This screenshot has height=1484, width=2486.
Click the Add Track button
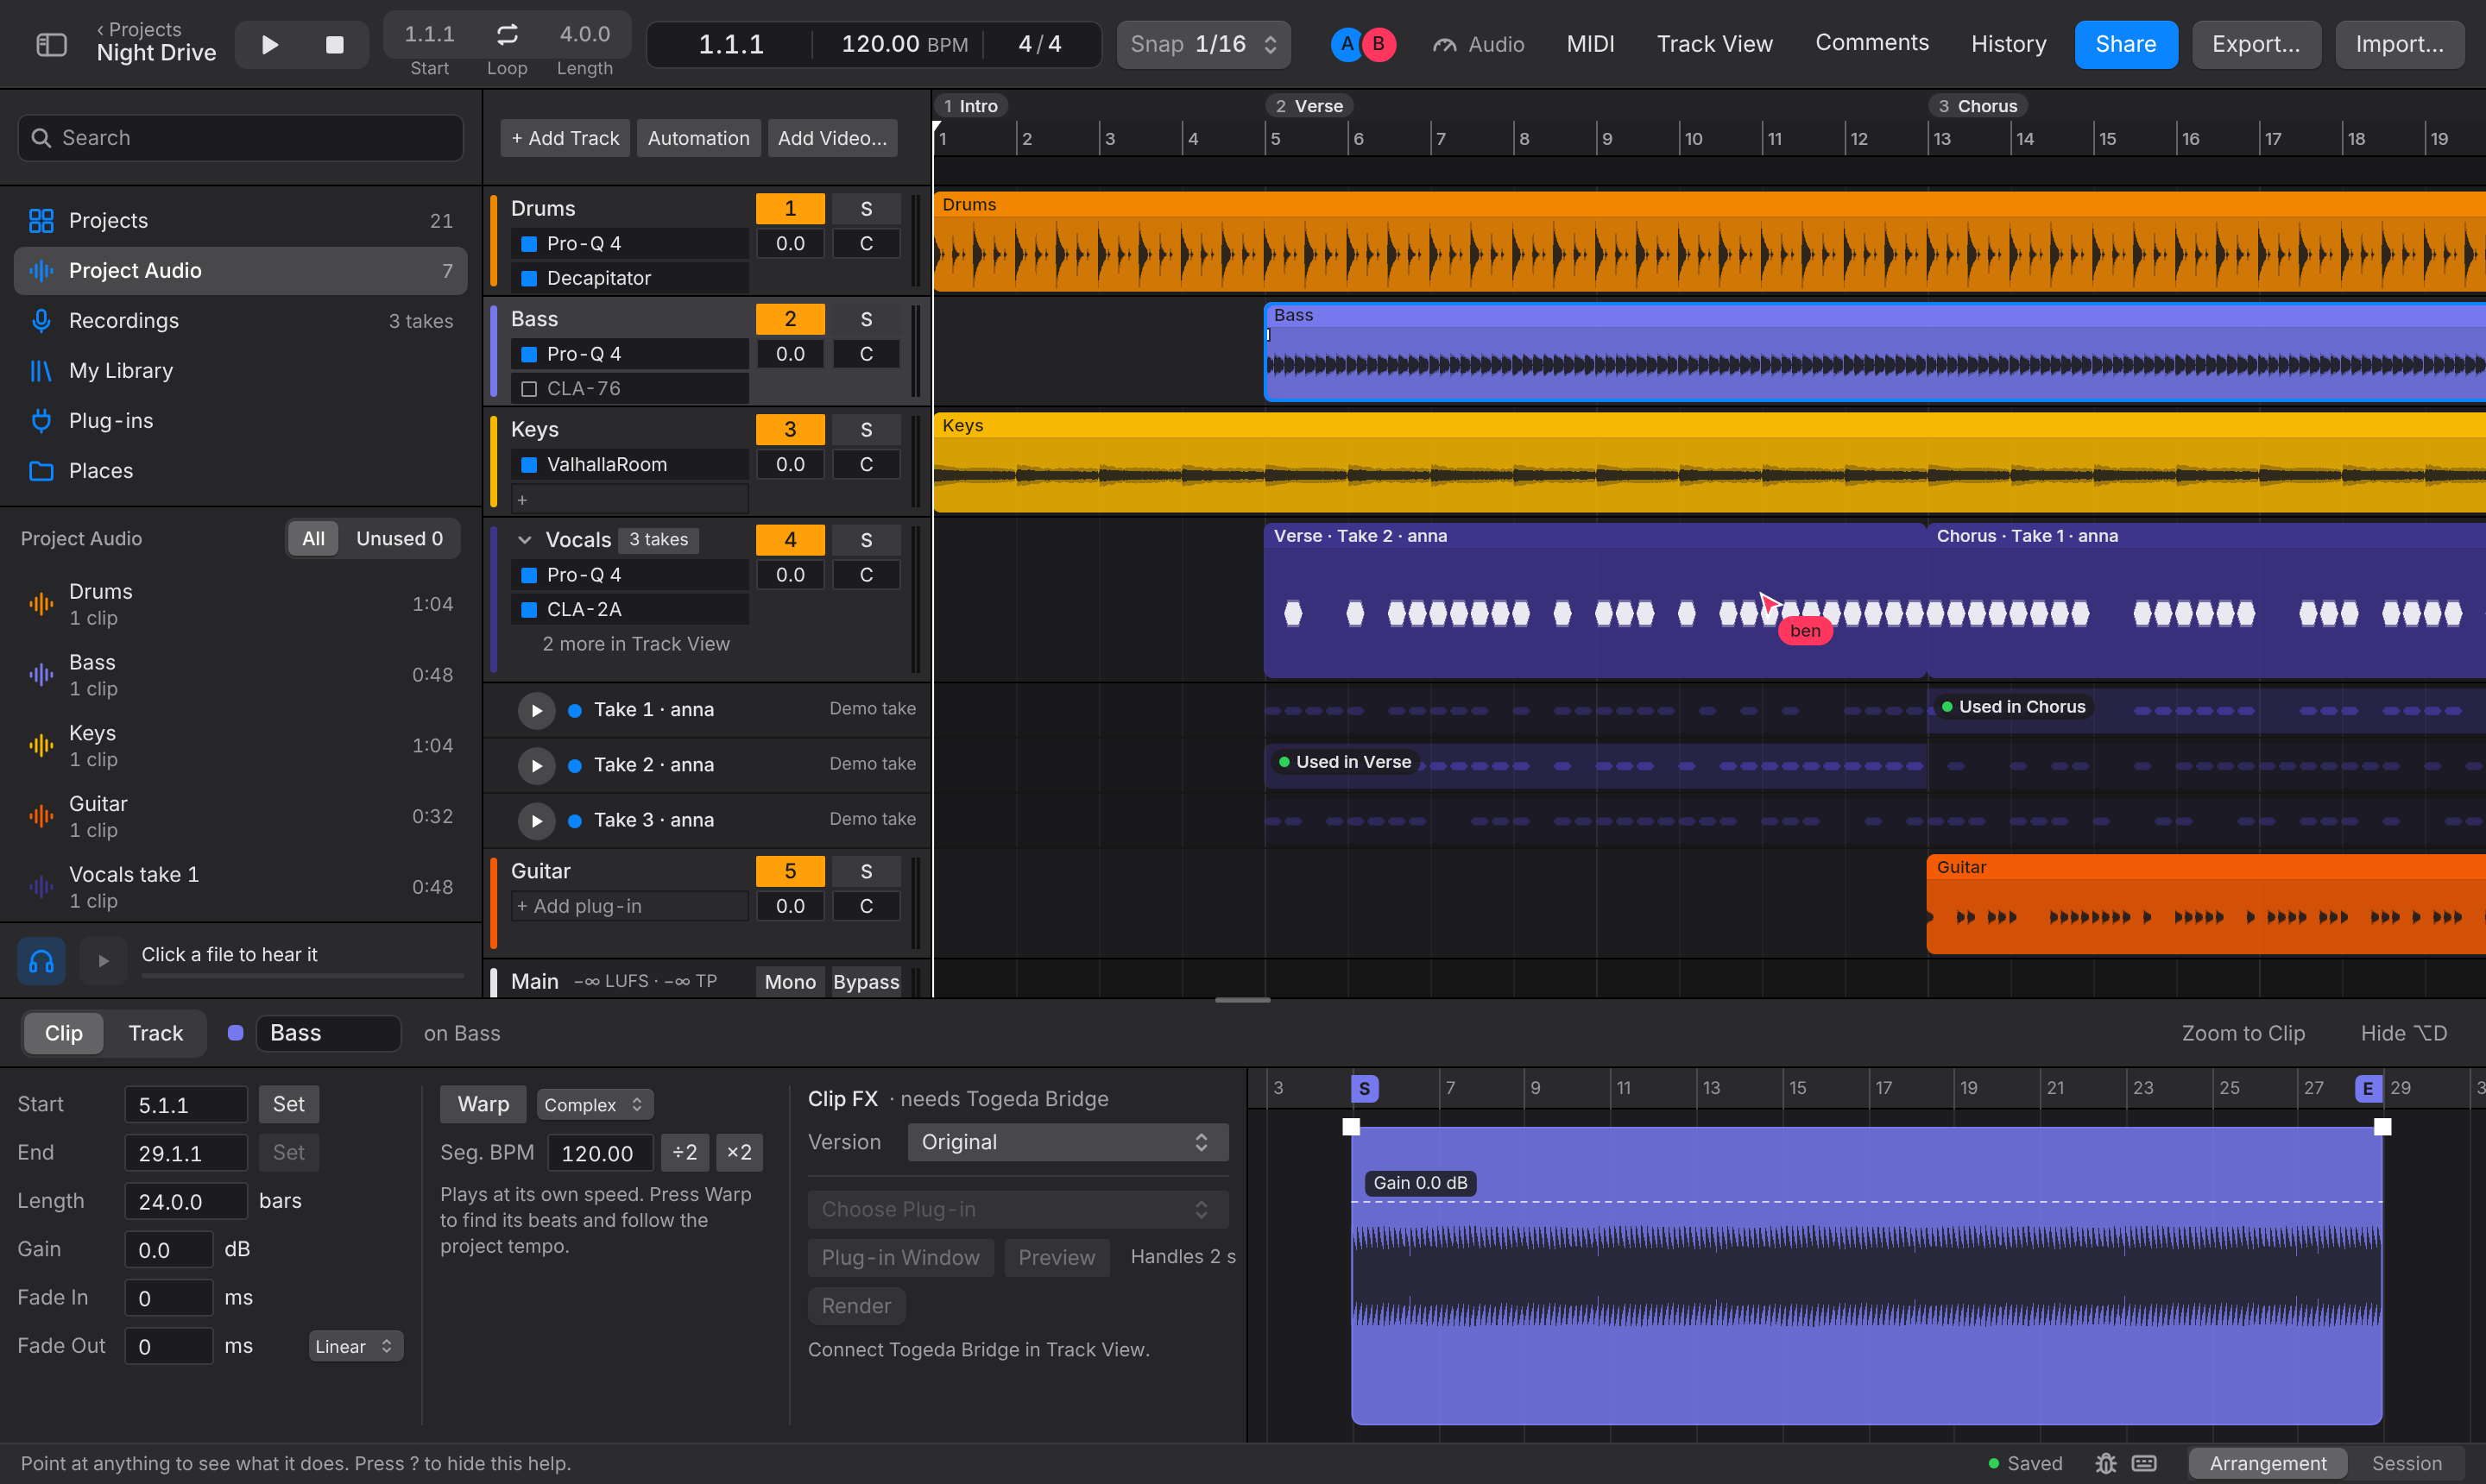[565, 138]
